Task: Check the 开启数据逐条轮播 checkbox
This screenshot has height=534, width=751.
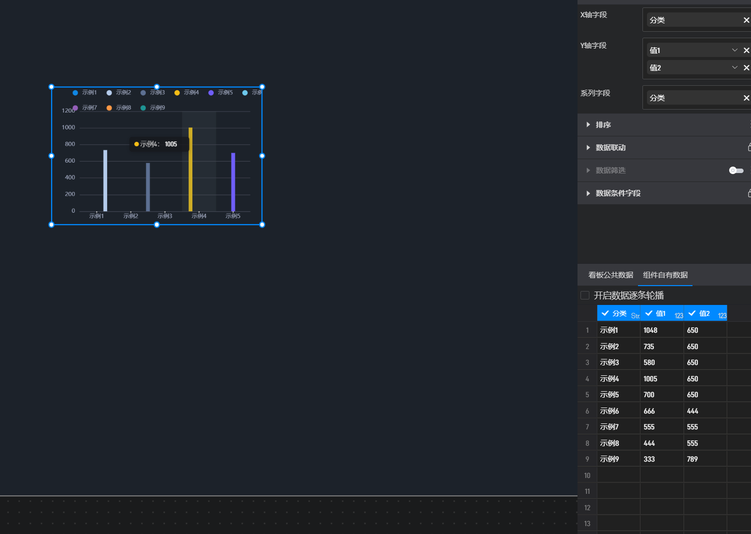Action: [585, 296]
